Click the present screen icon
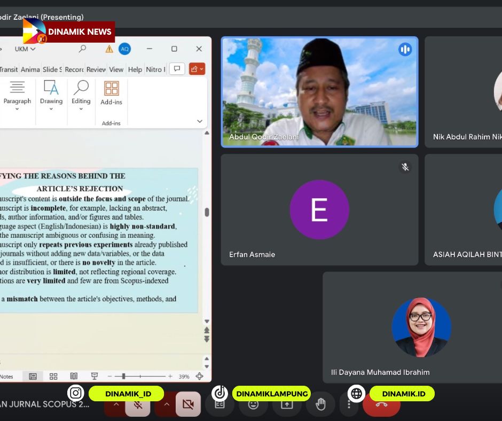 point(287,404)
